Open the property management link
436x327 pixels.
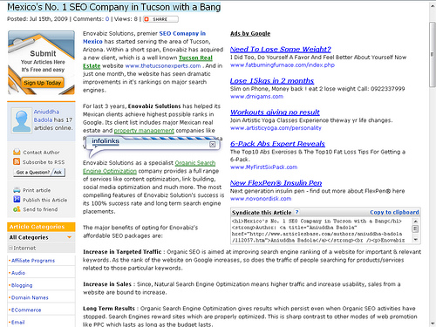tap(144, 131)
